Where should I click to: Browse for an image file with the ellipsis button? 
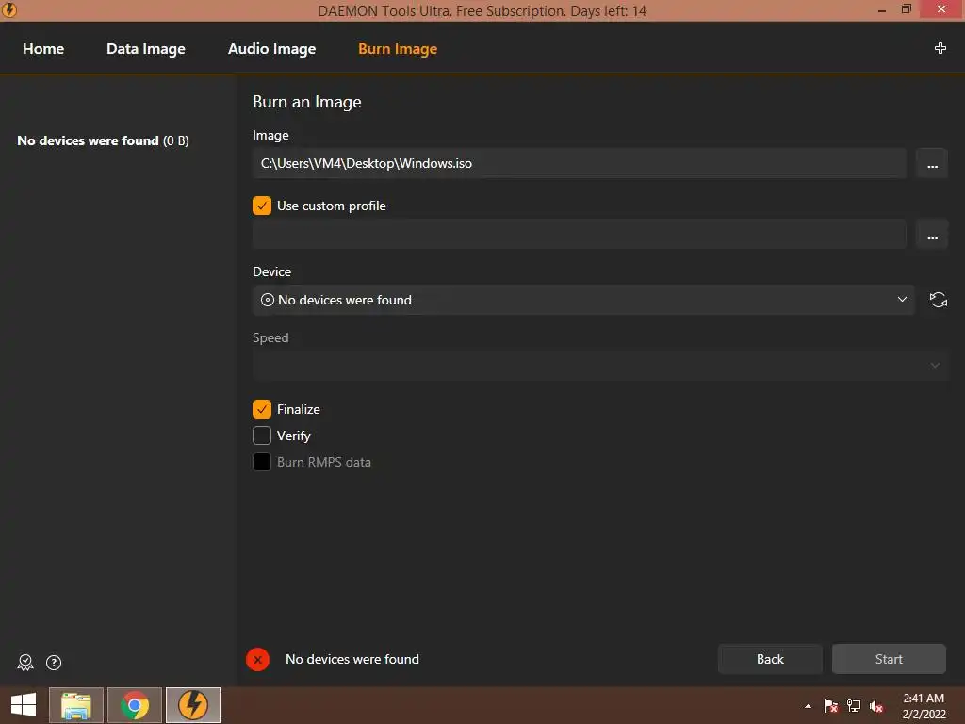(x=932, y=164)
